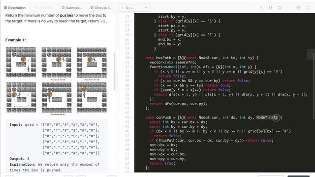
Task: Switch to the Solution tab
Action: tap(44, 8)
